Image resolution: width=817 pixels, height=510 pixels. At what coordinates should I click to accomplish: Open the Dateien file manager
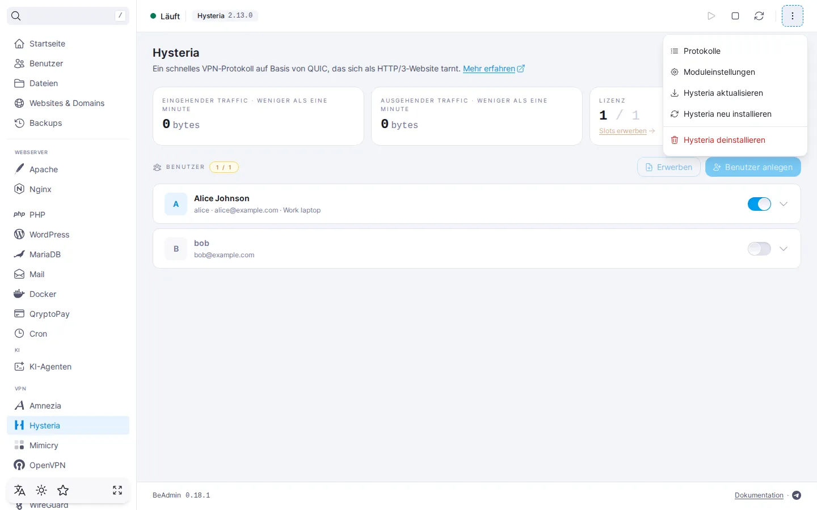pos(68,83)
